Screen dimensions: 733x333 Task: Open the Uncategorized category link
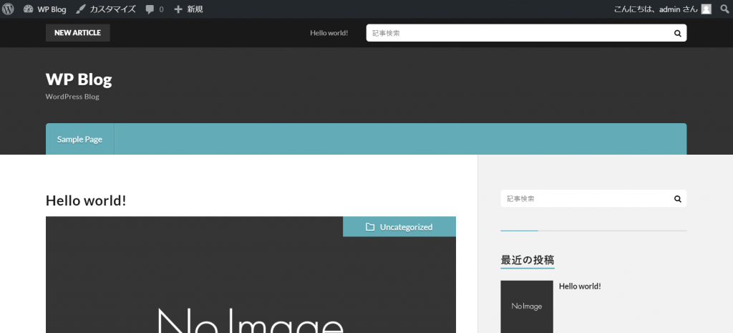click(x=406, y=227)
